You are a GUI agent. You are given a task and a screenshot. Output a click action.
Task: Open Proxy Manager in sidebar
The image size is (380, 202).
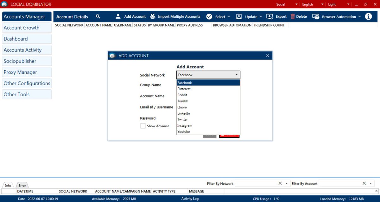pyautogui.click(x=27, y=72)
